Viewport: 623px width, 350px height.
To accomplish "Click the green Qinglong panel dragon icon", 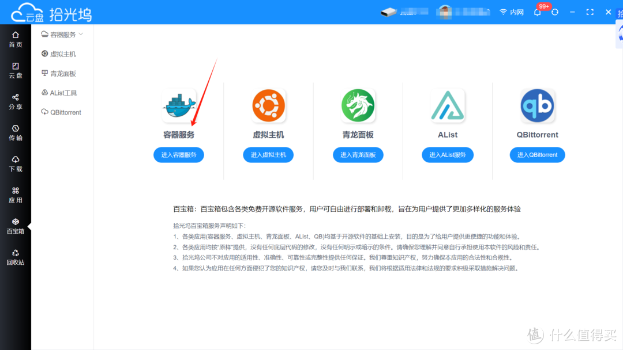I will pos(358,106).
